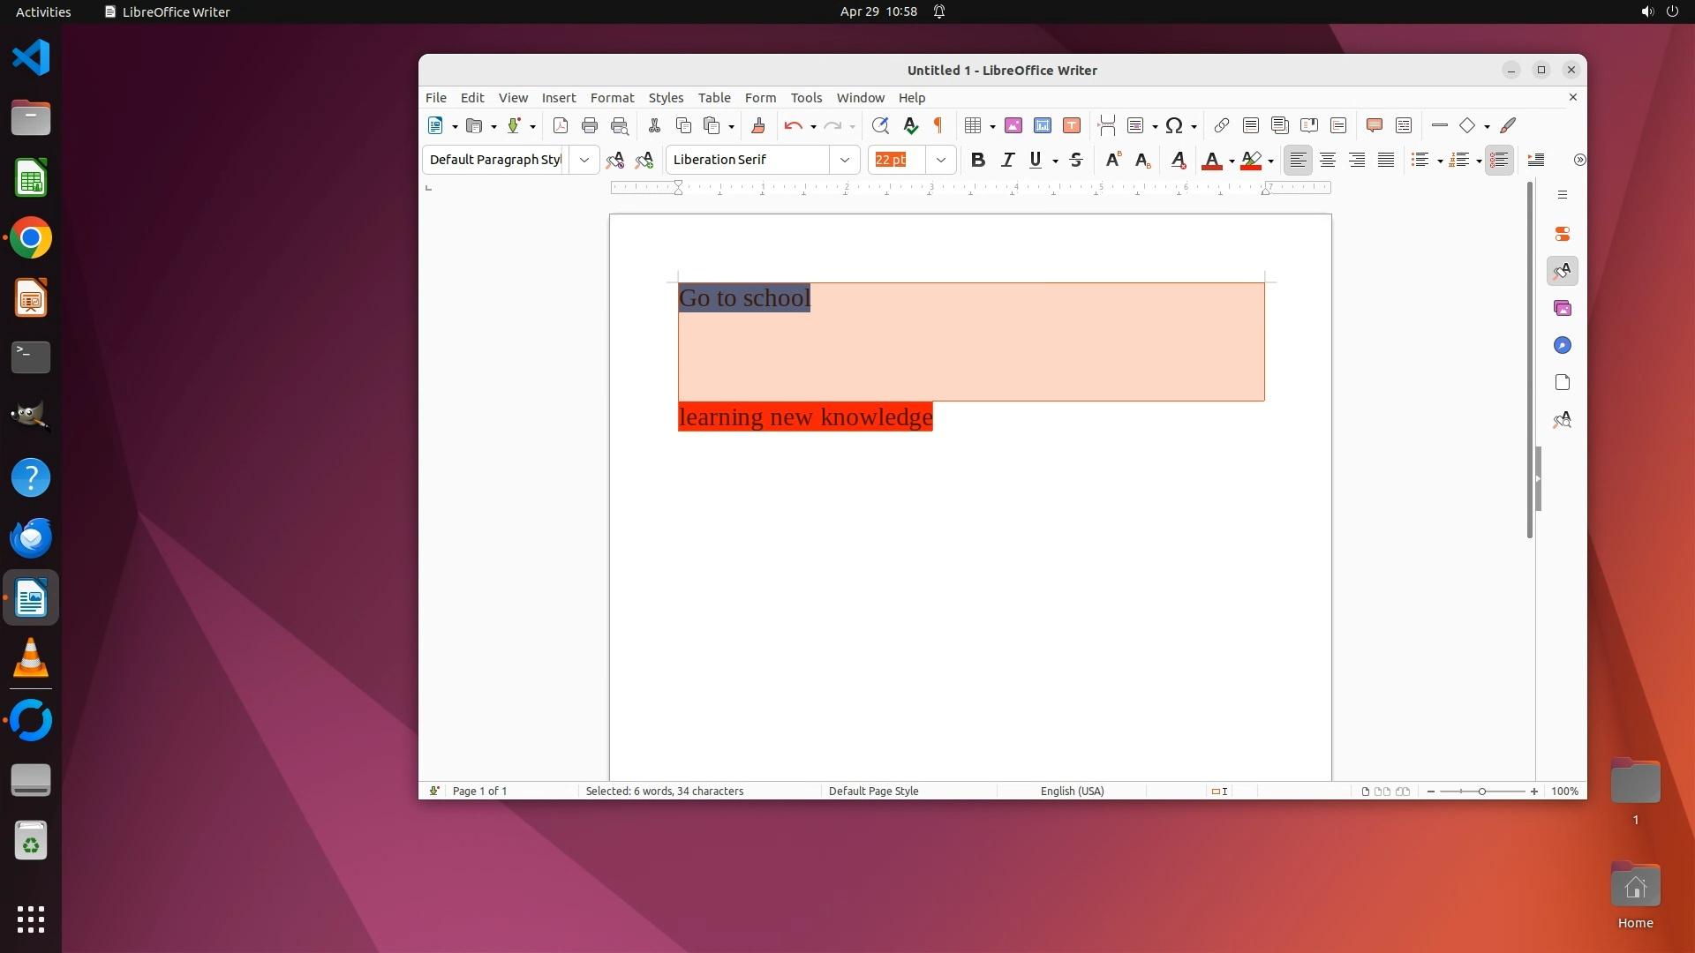This screenshot has width=1695, height=953.
Task: Click the Clone Formatting paintbrush icon
Action: [757, 125]
